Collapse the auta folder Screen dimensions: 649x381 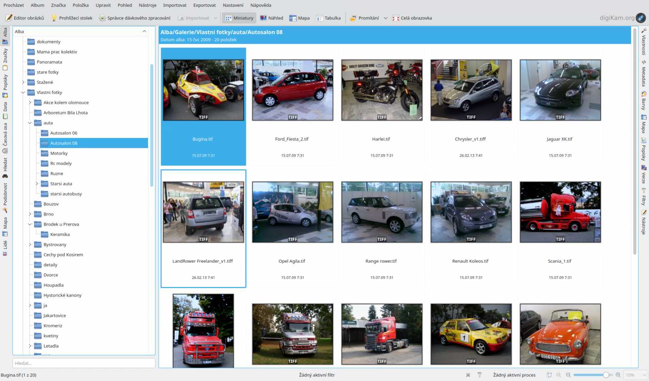[30, 123]
